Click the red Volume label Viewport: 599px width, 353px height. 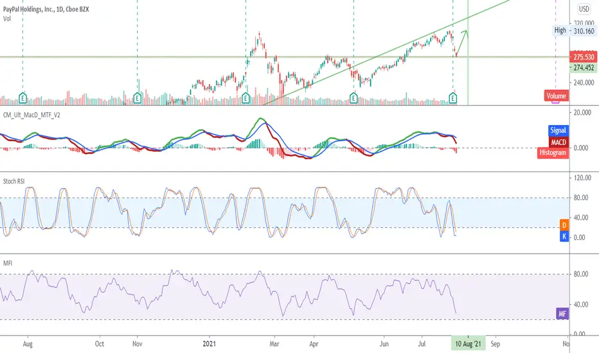tap(556, 96)
